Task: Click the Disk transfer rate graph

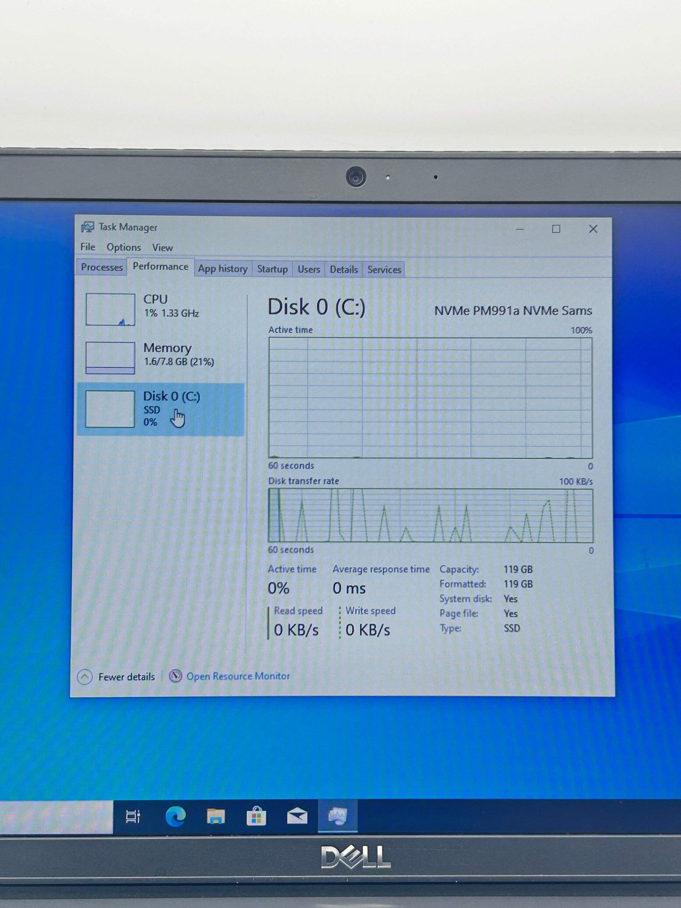Action: coord(431,515)
